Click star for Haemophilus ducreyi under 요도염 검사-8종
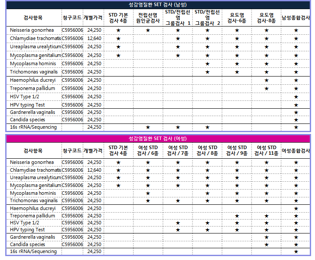 tap(266, 80)
